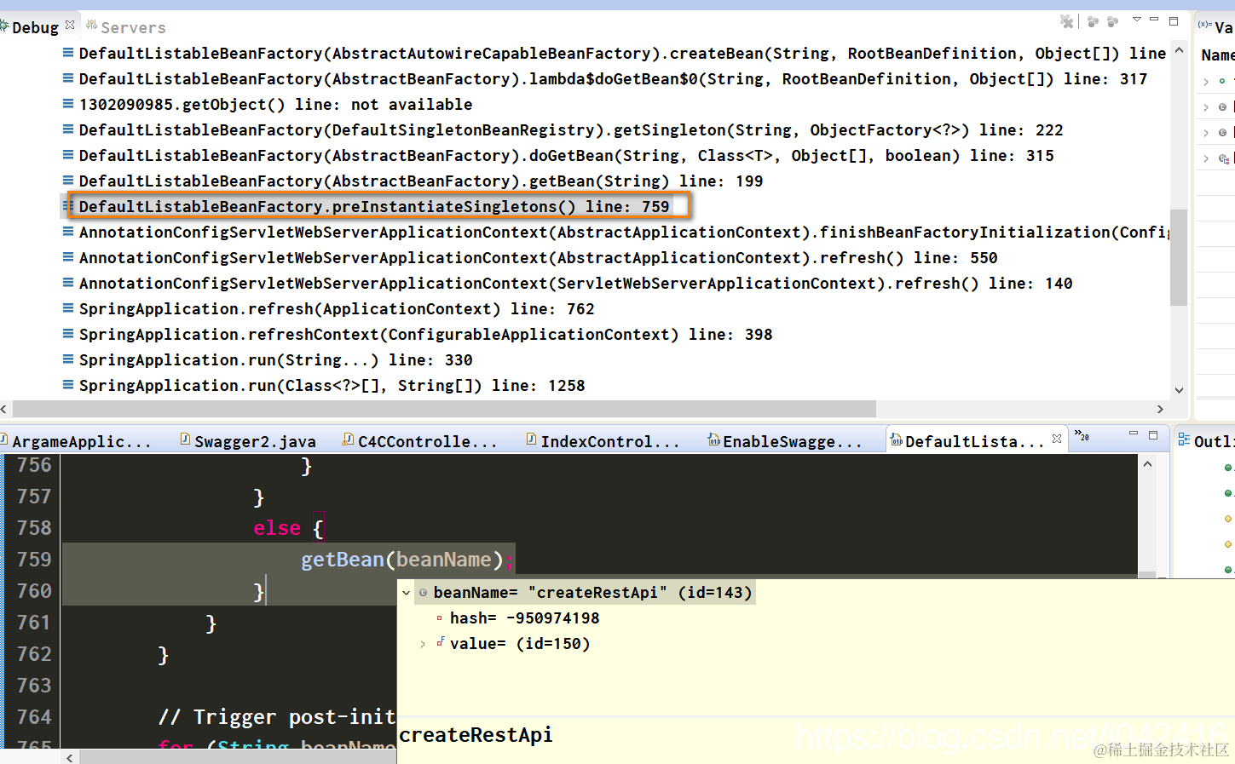Select the Debug view tab
Screen dimensions: 1235x764
[x=35, y=27]
